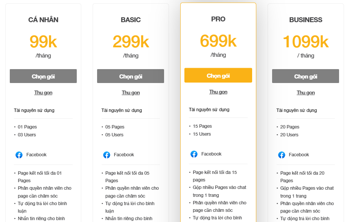This screenshot has width=356, height=222.
Task: Click the Facebook icon in Business plan
Action: pos(281,155)
